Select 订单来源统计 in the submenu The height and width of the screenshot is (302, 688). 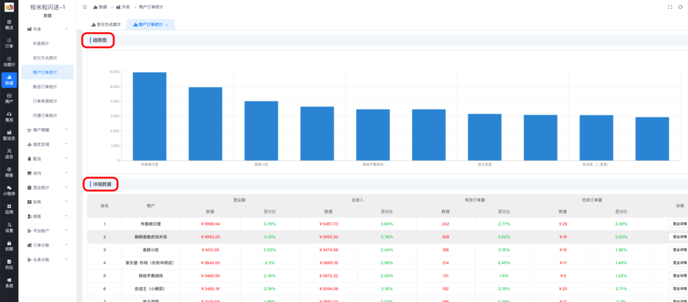(x=45, y=101)
